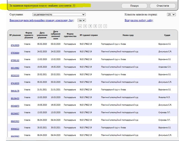Click case number in row 87595192

coord(86,59)
